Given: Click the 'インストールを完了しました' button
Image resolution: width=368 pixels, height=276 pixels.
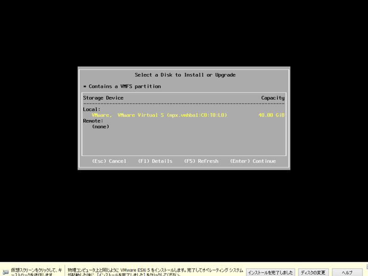Looking at the screenshot, I should pyautogui.click(x=270, y=272).
